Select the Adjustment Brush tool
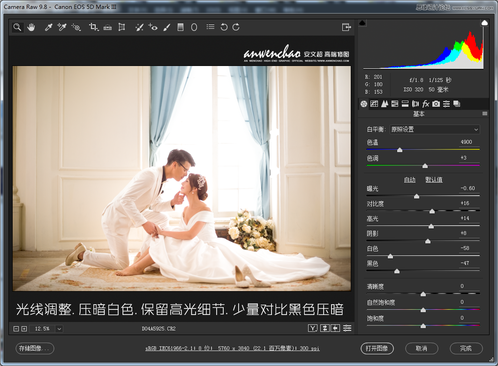Viewport: 498px width, 366px height. coord(166,27)
